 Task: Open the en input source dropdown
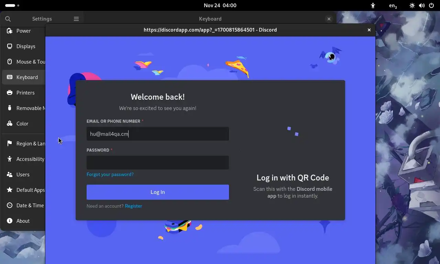click(393, 5)
